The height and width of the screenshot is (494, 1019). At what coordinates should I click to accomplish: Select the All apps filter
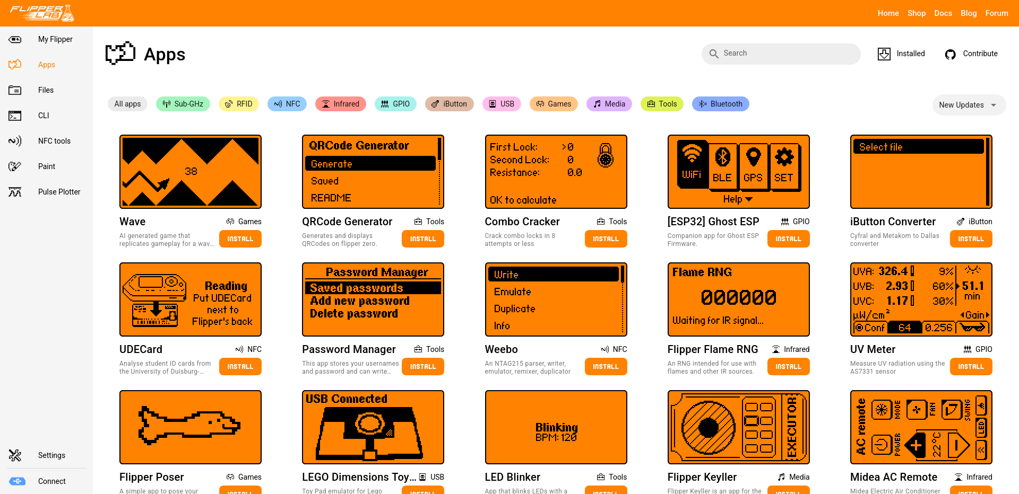point(127,104)
